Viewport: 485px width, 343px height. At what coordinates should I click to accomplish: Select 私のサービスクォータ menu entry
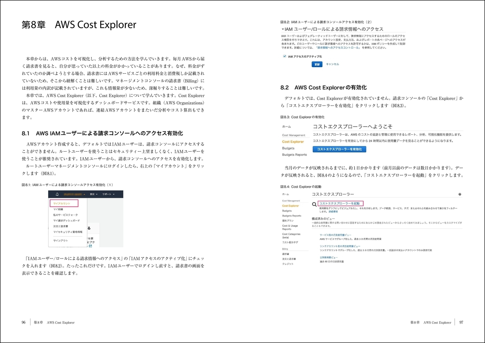click(x=65, y=215)
